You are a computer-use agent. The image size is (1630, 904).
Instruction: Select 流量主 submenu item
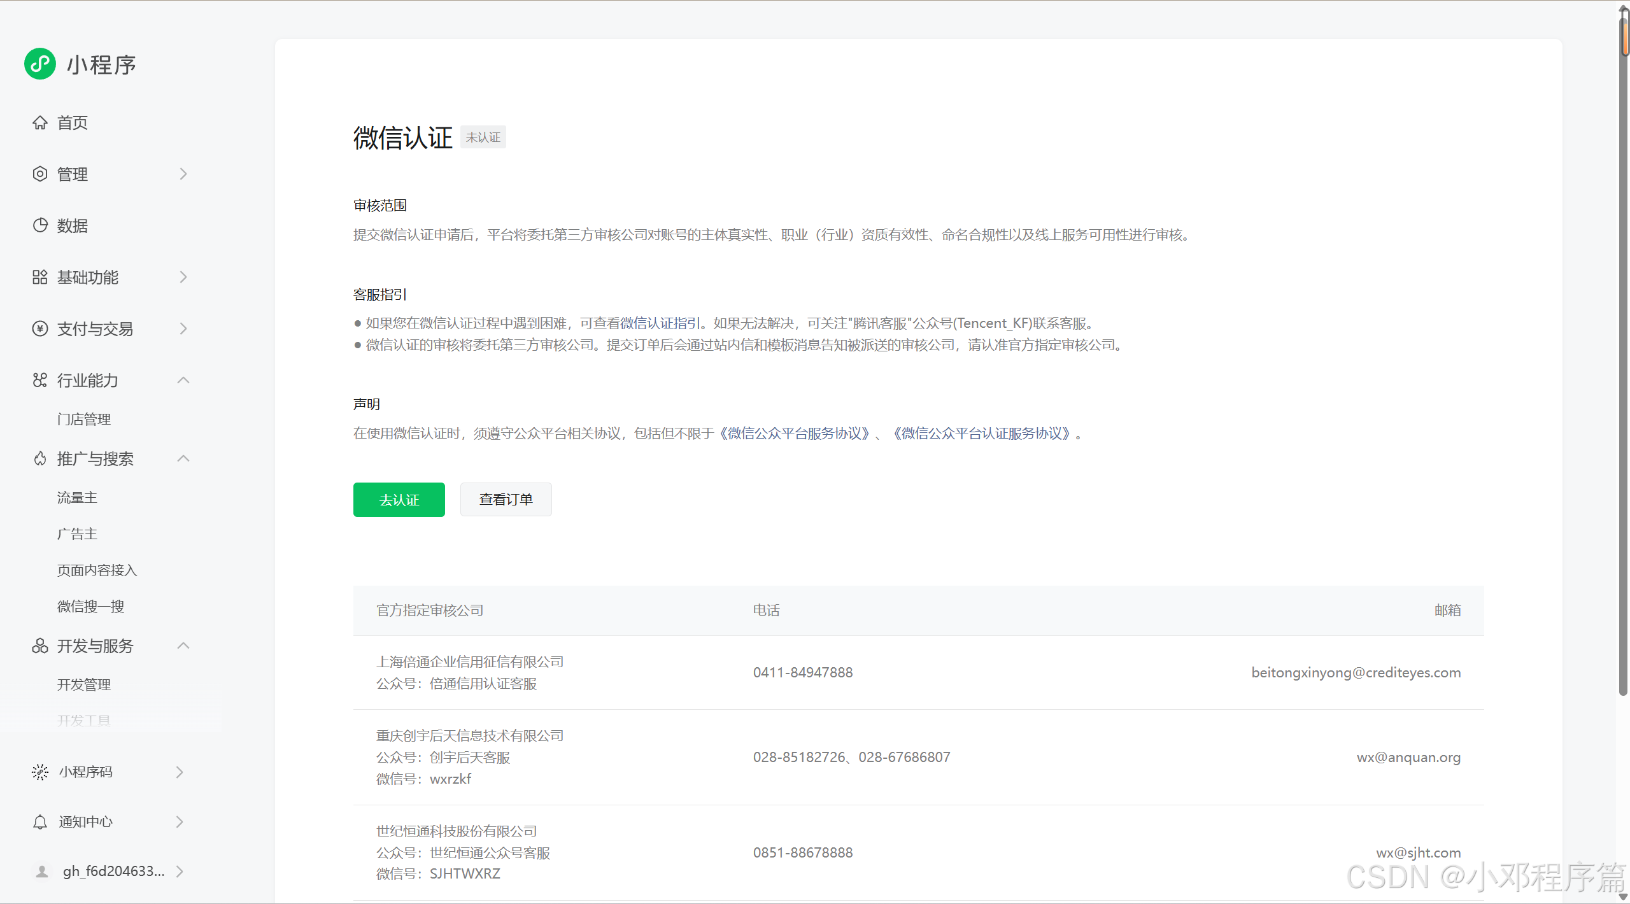(77, 497)
